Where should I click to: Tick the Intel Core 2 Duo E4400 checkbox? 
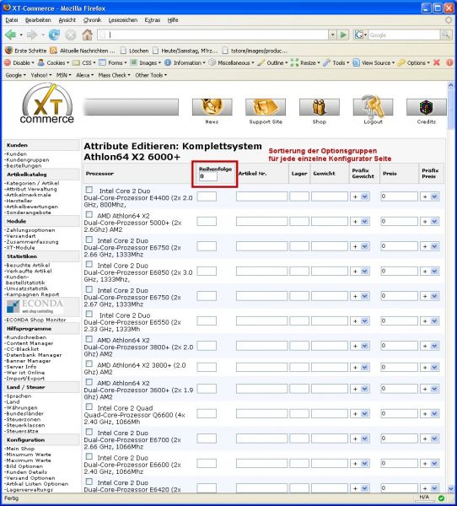[x=89, y=190]
